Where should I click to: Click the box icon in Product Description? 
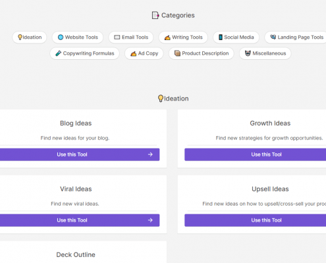click(177, 53)
